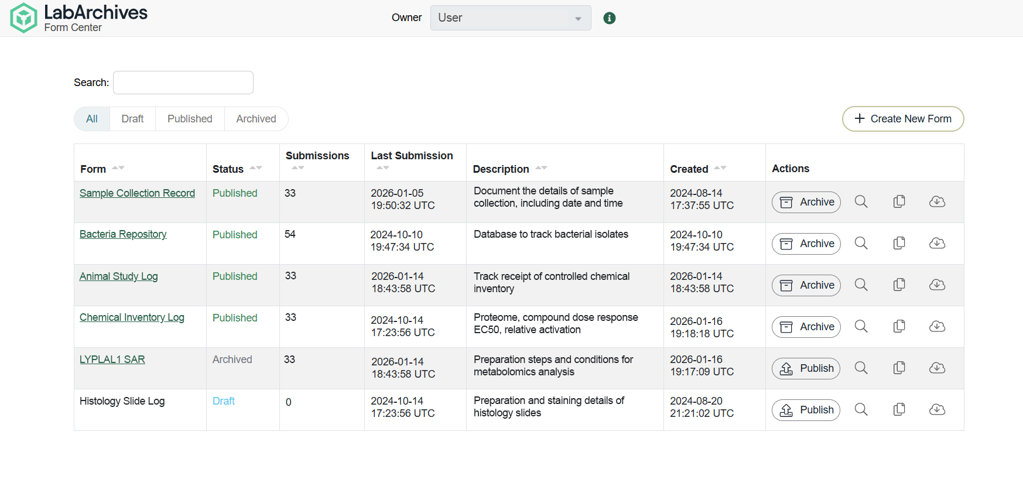Viewport: 1023px width, 486px height.
Task: Switch to the Archived filter tab
Action: [x=256, y=119]
